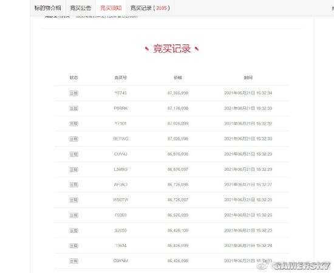The height and width of the screenshot is (273, 334).
Task: Click the price 87,326,098
Action: (x=178, y=93)
